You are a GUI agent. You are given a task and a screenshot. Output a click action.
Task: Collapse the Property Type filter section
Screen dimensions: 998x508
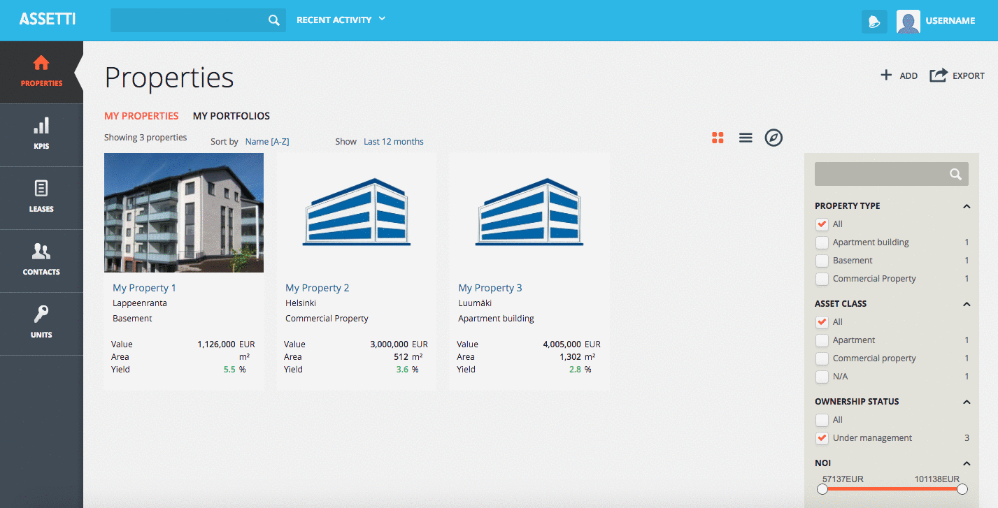click(x=967, y=206)
